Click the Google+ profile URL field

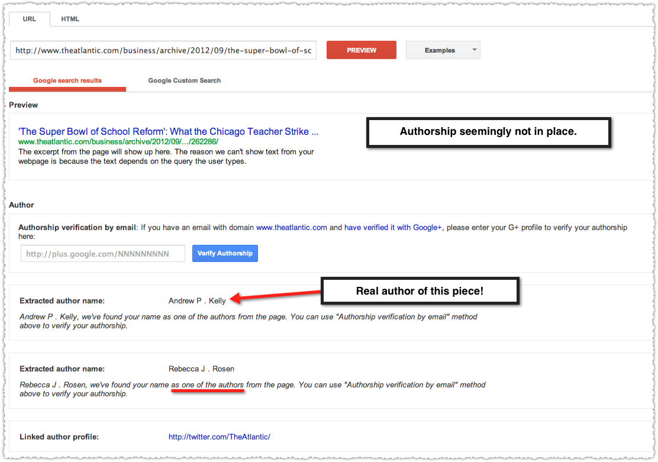point(103,253)
